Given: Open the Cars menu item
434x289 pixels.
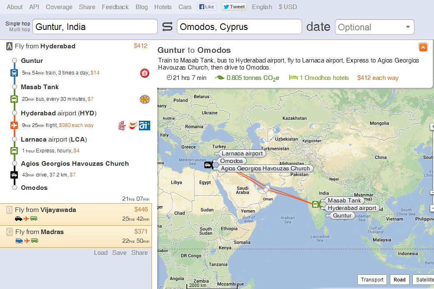Looking at the screenshot, I should click(185, 7).
